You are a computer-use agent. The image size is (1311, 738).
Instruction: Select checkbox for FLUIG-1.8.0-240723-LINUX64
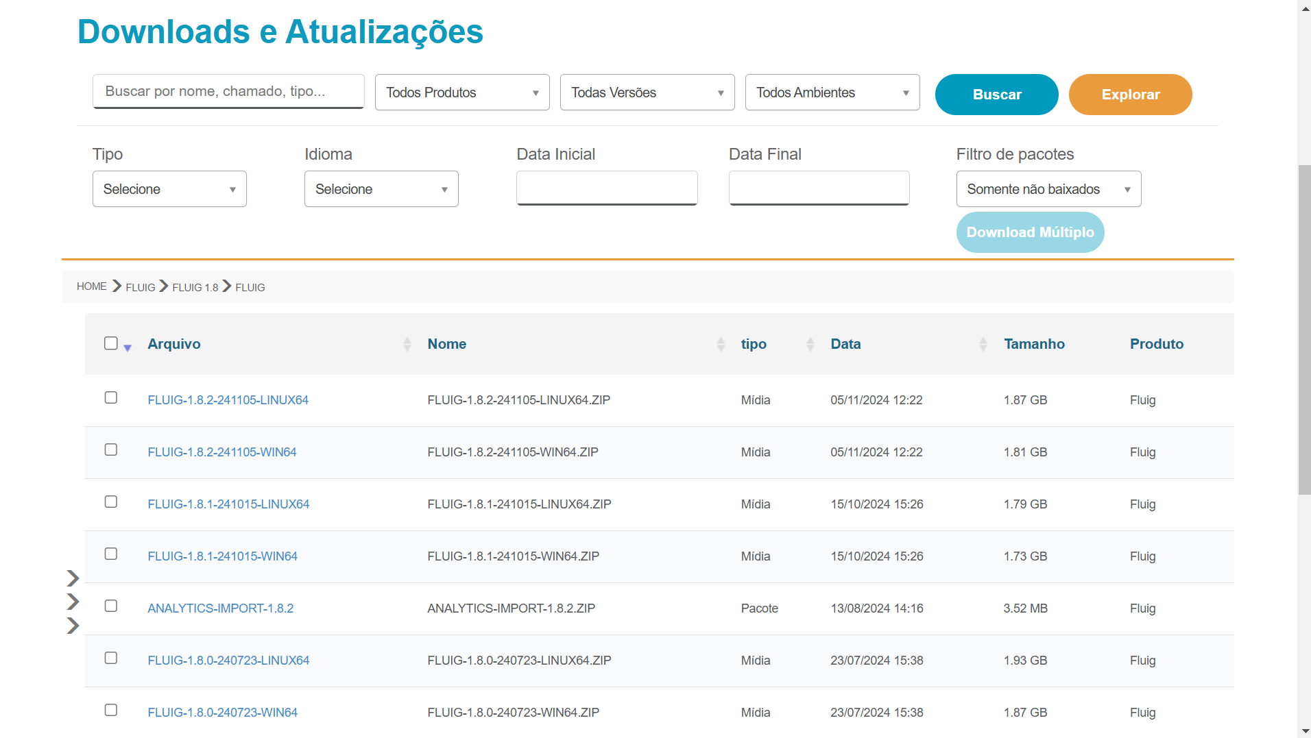tap(111, 658)
